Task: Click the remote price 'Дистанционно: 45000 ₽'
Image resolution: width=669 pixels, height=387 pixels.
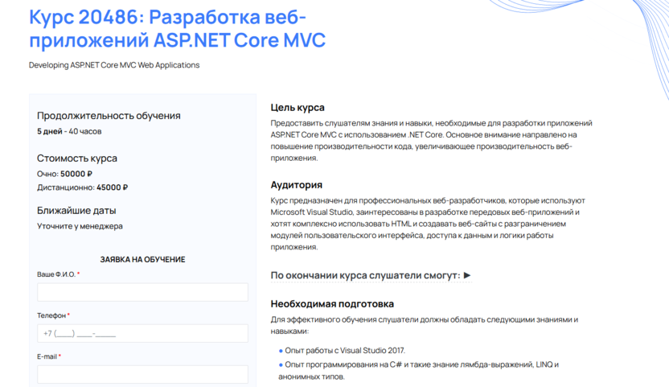Action: tap(82, 187)
